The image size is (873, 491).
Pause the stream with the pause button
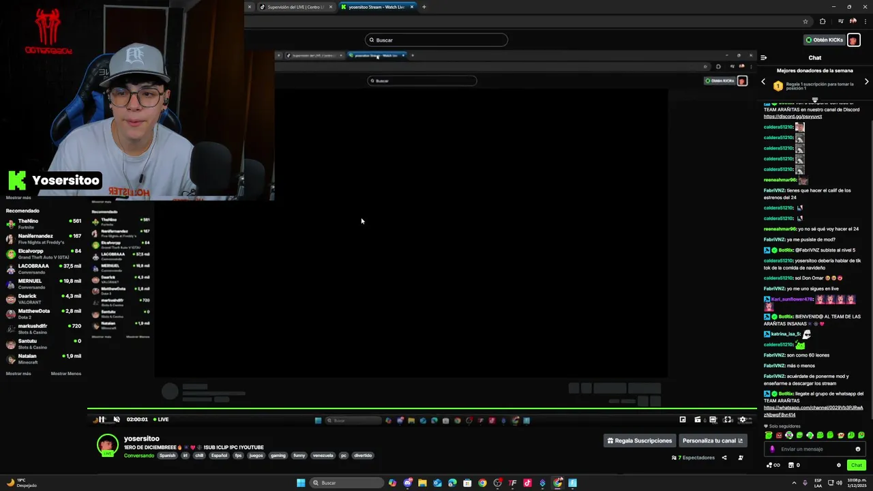tap(101, 419)
